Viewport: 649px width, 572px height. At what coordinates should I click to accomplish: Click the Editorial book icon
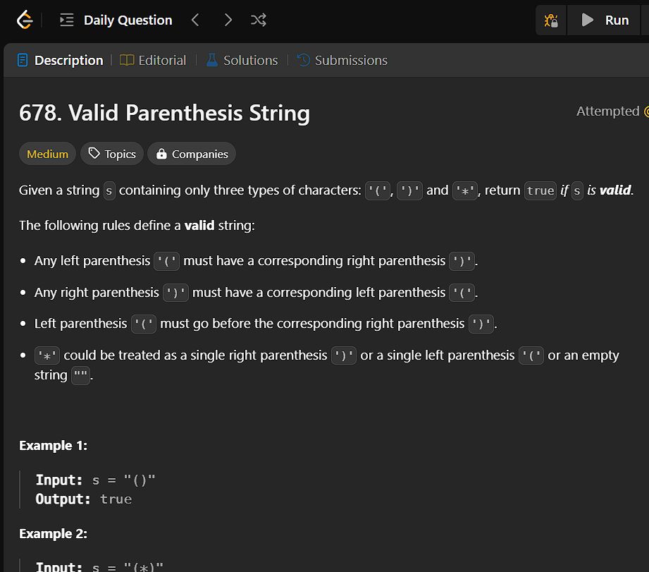[127, 61]
